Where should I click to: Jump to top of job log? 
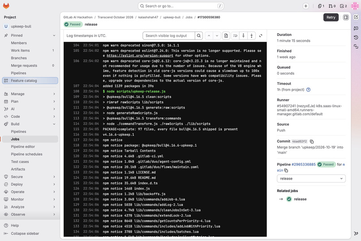[x=243, y=36]
